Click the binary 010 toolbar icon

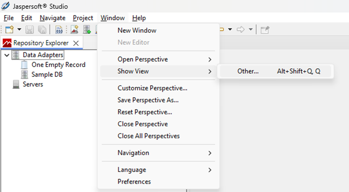59,30
